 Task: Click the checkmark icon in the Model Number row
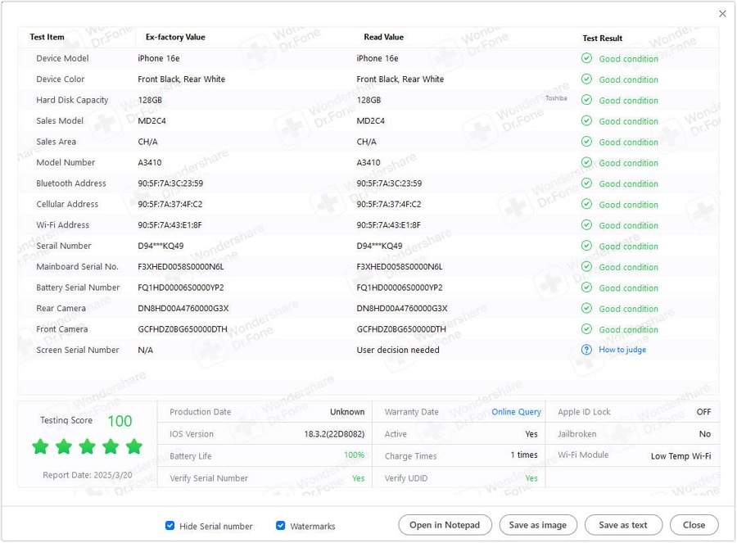[x=586, y=162]
